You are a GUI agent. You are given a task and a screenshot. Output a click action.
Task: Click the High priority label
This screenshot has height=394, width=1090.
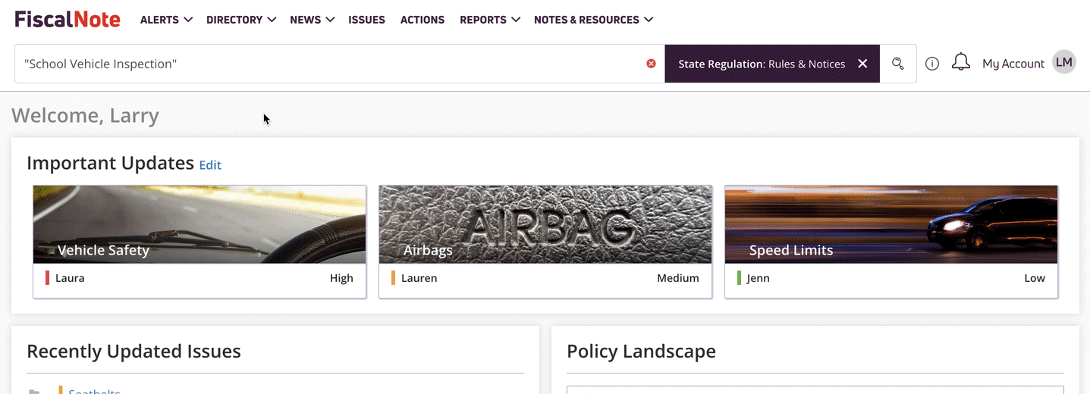(341, 278)
